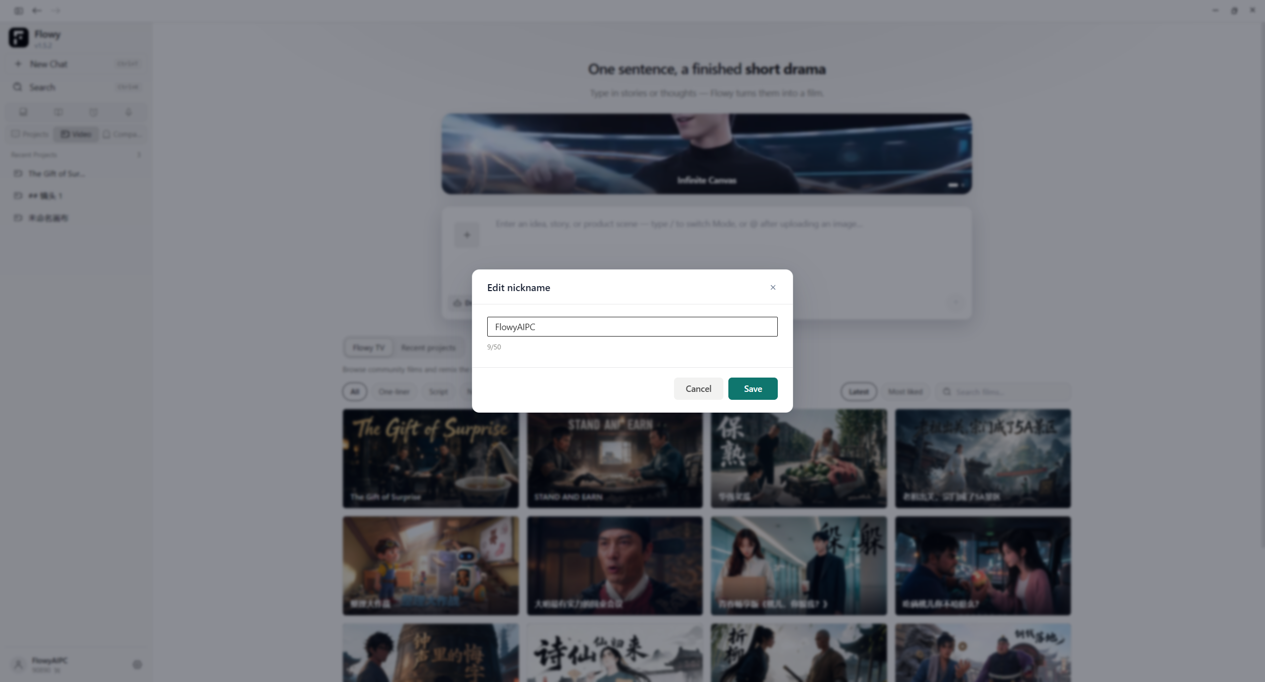
Task: Click the prompt text area placeholder
Action: 678,224
